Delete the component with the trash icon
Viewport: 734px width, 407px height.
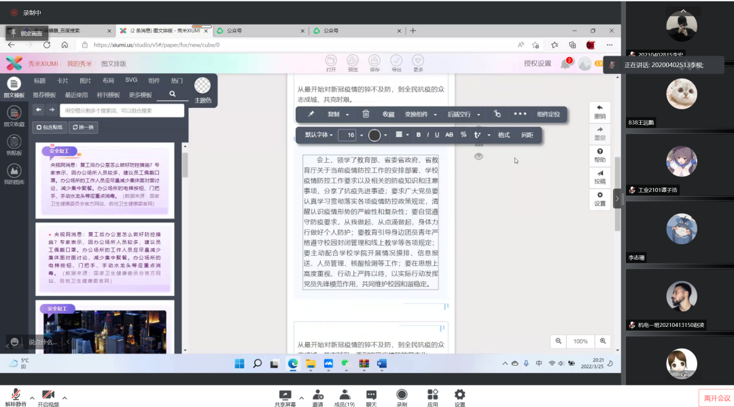click(366, 114)
